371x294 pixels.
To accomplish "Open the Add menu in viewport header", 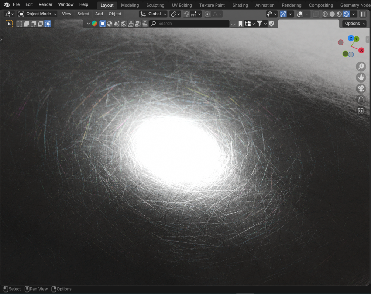I will [x=99, y=14].
